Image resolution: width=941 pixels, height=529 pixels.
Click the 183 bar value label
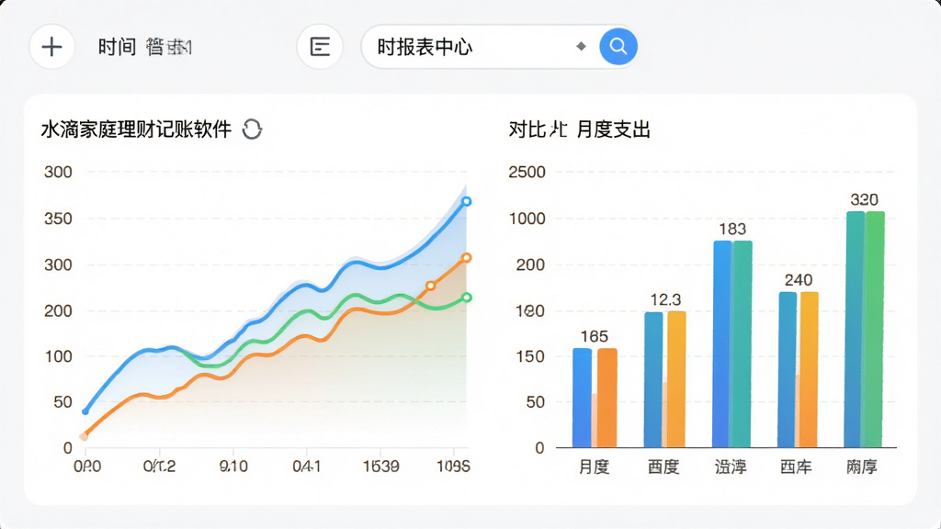pos(732,229)
